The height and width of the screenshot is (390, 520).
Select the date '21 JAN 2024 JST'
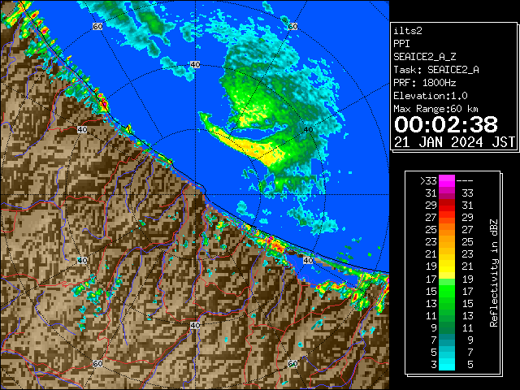coord(454,142)
